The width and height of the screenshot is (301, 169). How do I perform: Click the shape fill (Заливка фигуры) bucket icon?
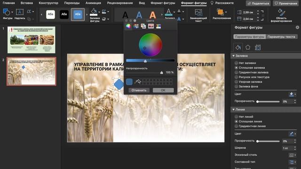pos(94,12)
